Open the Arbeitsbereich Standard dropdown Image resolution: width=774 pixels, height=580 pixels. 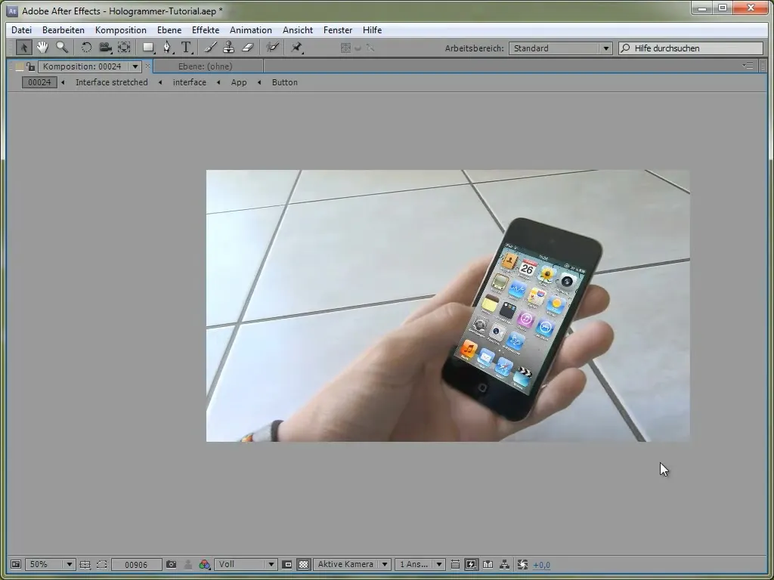coord(560,48)
